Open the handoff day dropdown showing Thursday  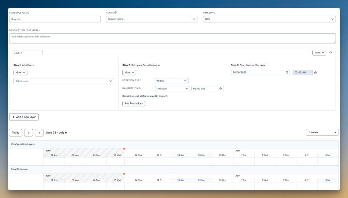point(172,88)
